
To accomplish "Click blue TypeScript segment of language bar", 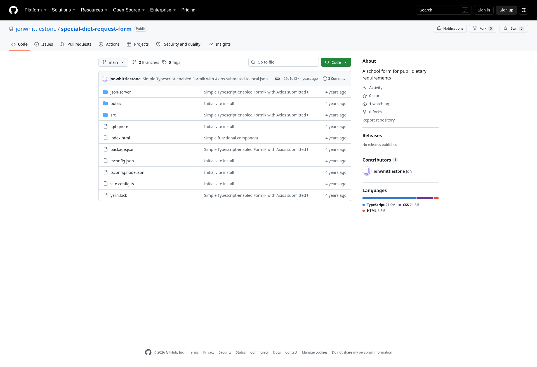I will 390,198.
